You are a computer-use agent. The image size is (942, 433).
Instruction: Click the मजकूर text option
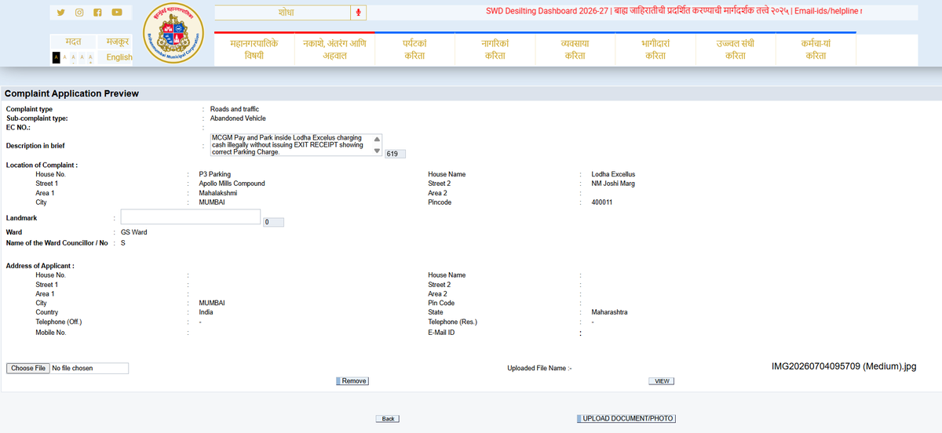tap(118, 41)
